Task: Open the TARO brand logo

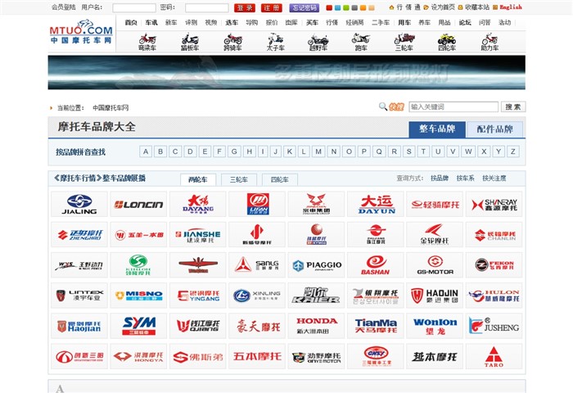Action: 494,356
